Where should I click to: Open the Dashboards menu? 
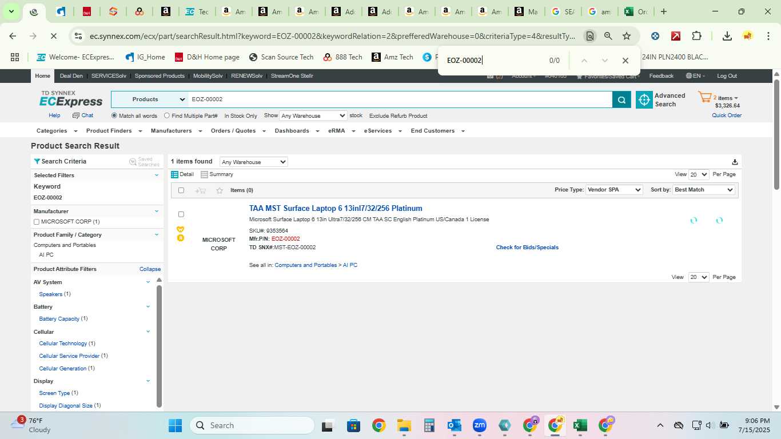tap(297, 131)
